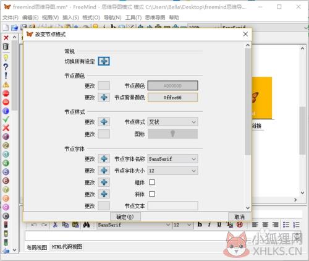Click the center align icon in editor toolbar
309x261 pixels.
[265, 225]
